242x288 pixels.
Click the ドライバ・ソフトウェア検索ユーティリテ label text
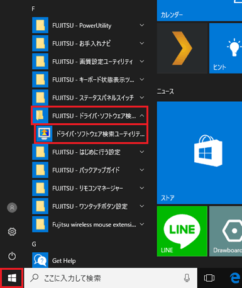[x=101, y=134]
